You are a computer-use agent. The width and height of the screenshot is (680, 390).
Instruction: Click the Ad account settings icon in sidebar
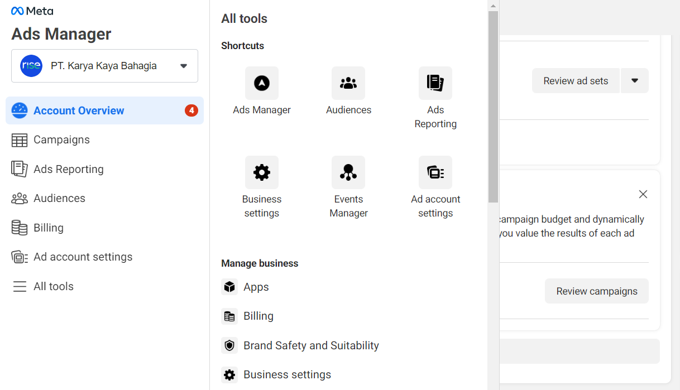(x=20, y=257)
